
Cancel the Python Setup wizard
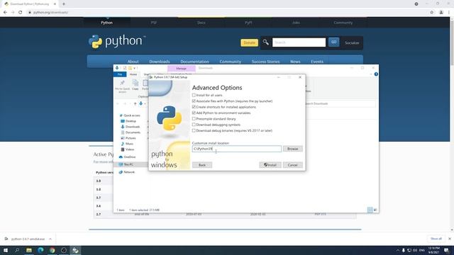(293, 165)
